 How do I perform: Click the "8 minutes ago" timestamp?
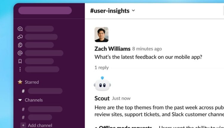coord(147,49)
